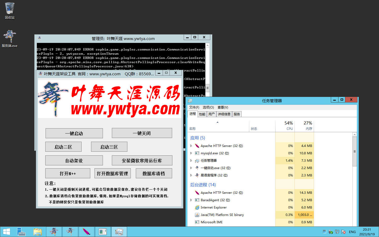This screenshot has width=379, height=237.
Task: Switch to the 性能 tab
Action: tap(202, 114)
